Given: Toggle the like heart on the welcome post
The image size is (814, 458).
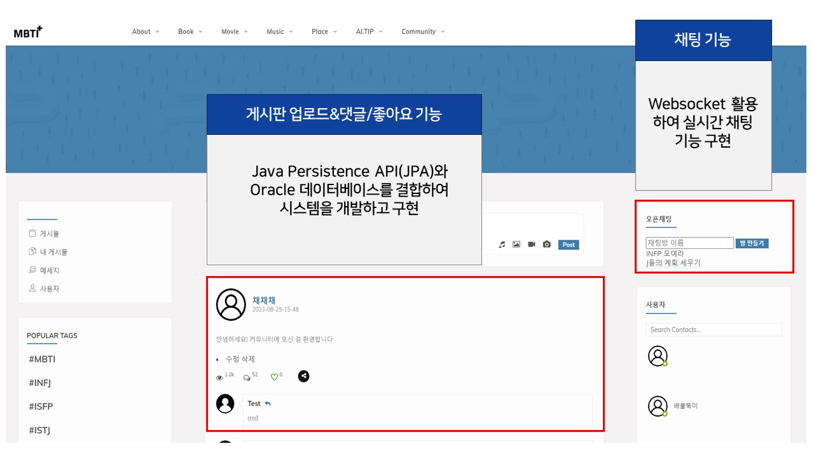Looking at the screenshot, I should [x=274, y=377].
